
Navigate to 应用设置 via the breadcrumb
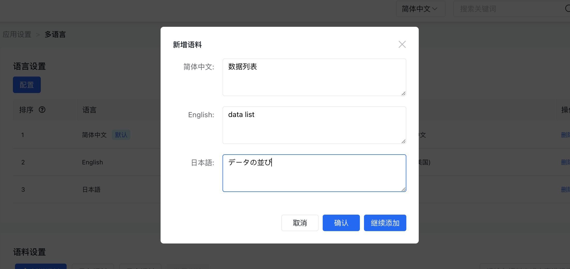(17, 34)
